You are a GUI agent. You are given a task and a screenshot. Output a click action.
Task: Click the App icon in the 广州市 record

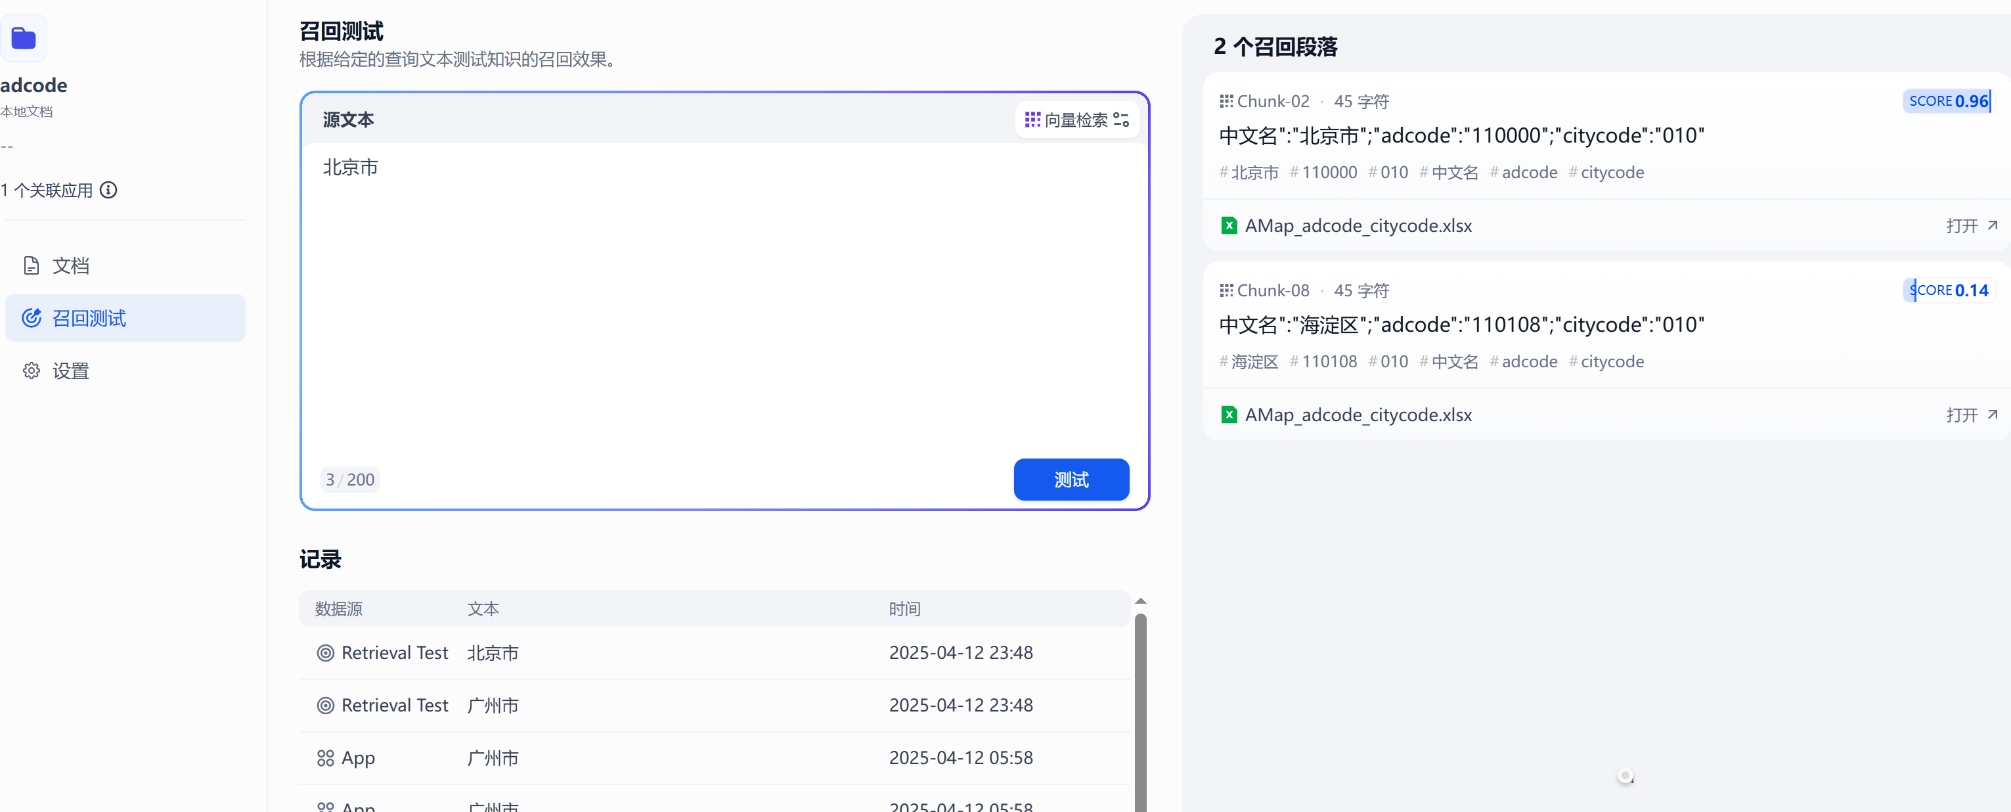(326, 758)
